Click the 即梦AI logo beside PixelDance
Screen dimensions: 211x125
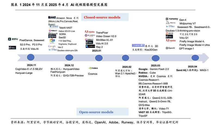[x=13, y=39]
